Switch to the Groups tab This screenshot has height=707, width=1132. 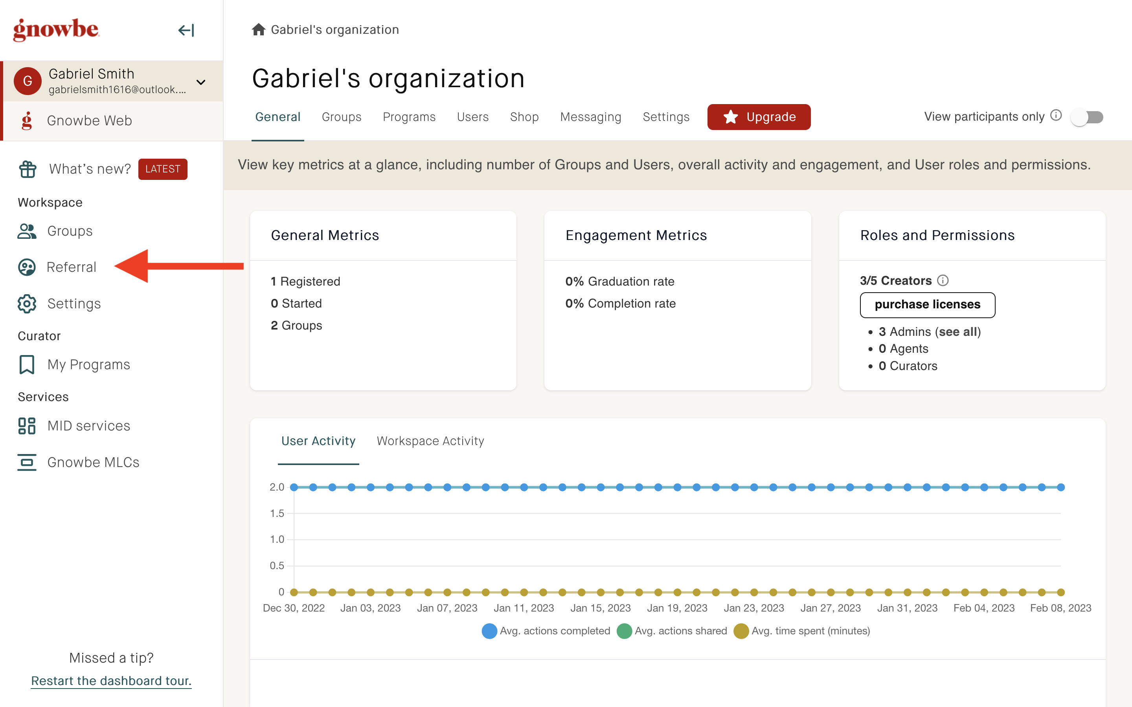click(342, 117)
